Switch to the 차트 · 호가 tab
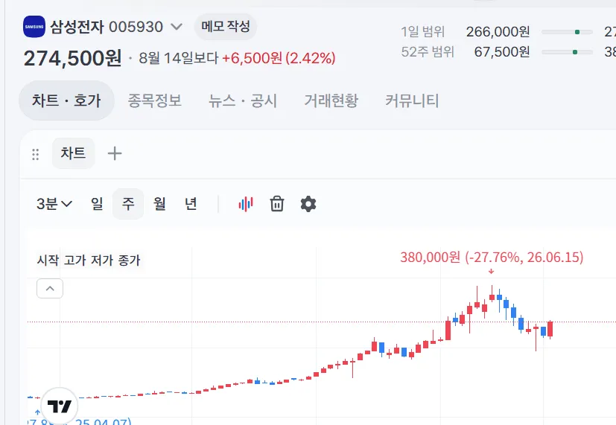 pos(66,100)
